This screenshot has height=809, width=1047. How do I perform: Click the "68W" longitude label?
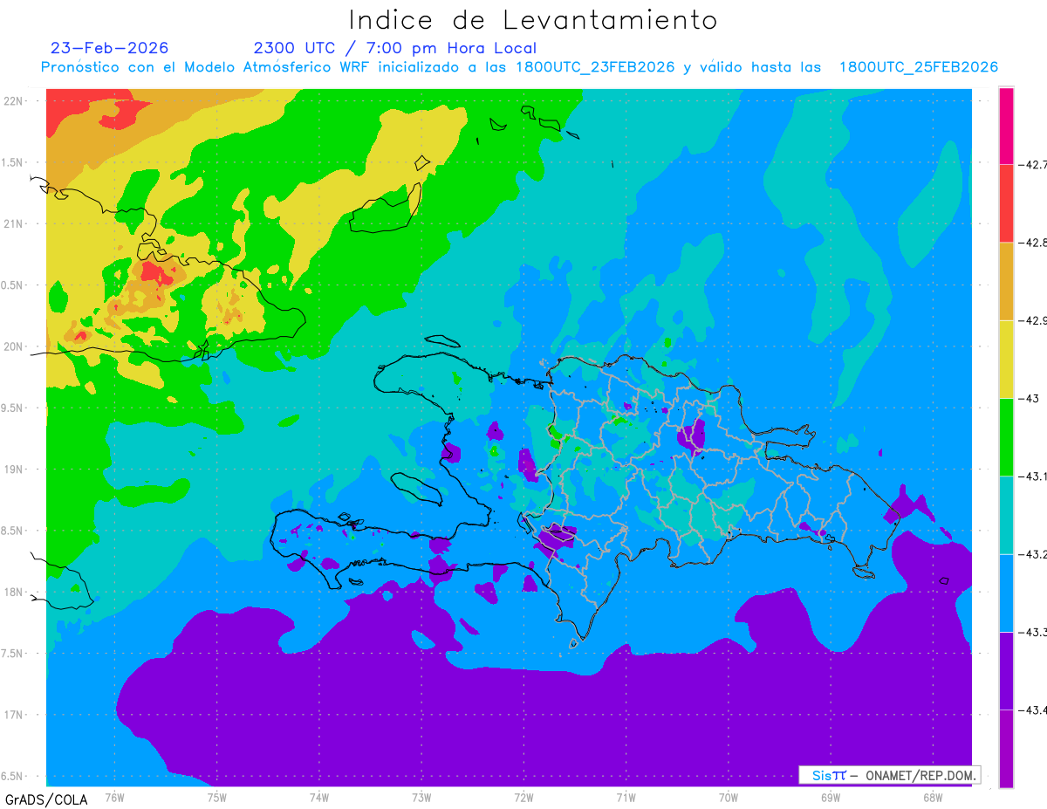click(x=932, y=797)
